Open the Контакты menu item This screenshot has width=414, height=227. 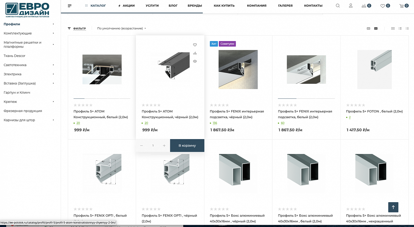click(x=313, y=6)
